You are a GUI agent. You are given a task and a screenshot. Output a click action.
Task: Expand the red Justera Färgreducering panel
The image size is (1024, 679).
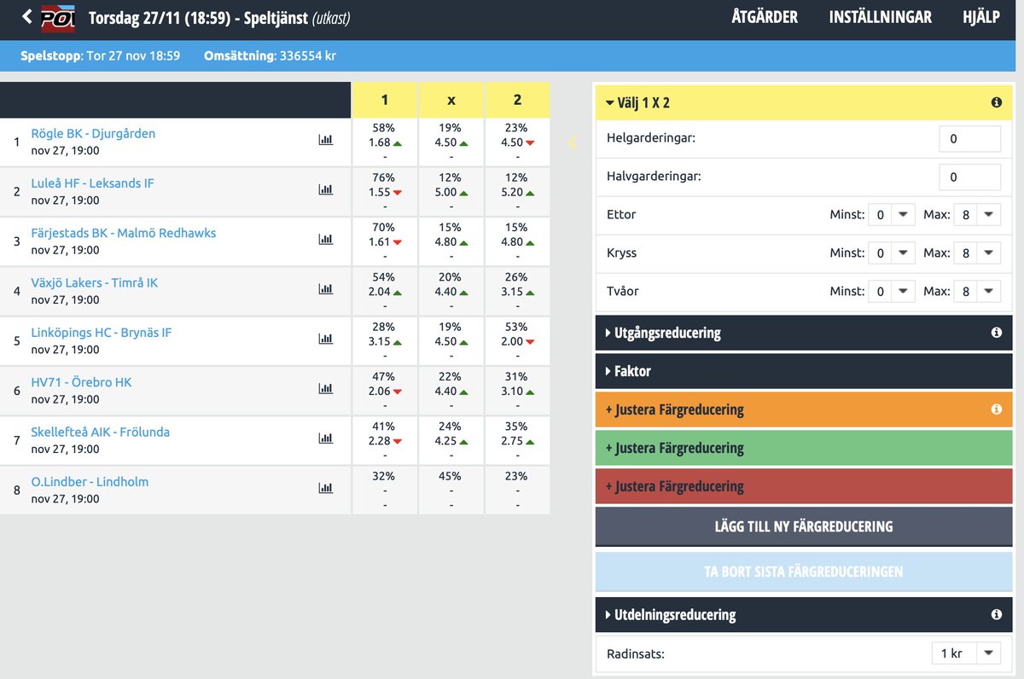click(x=804, y=486)
